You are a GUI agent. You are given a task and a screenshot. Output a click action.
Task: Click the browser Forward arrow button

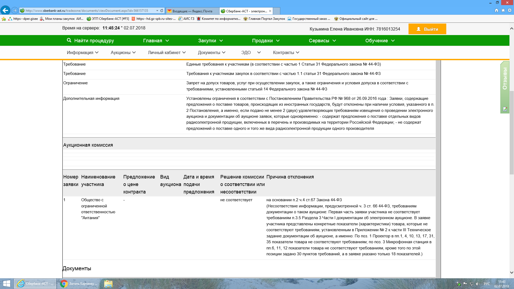click(15, 10)
